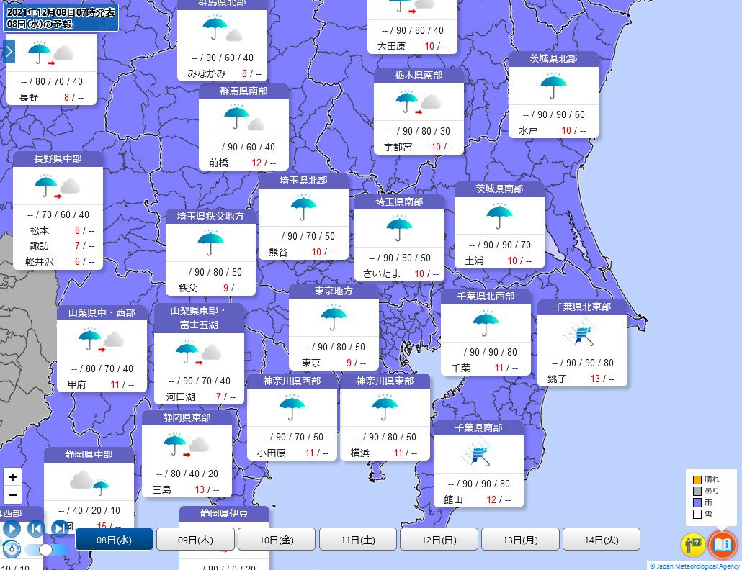Show the 13日(月) forecast tab

pos(520,540)
